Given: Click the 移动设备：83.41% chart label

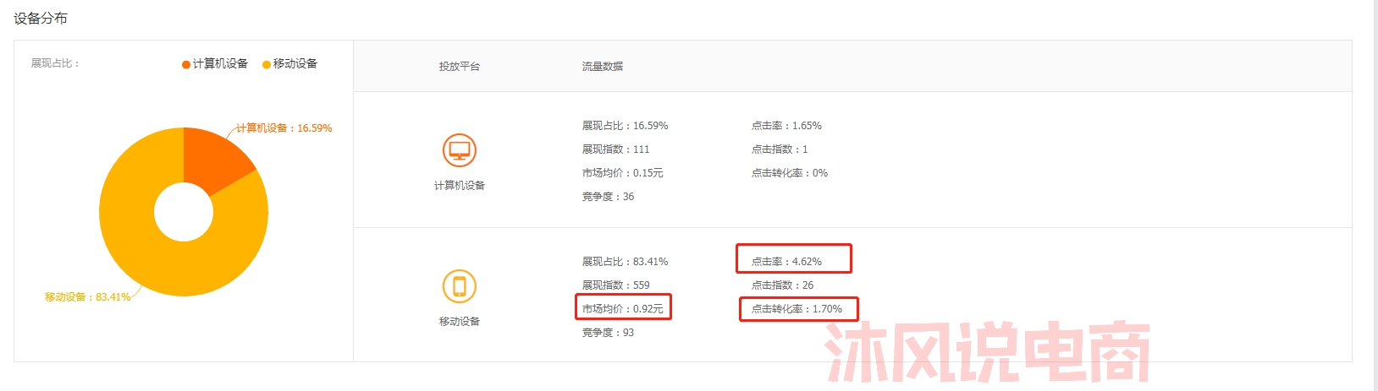Looking at the screenshot, I should (88, 297).
